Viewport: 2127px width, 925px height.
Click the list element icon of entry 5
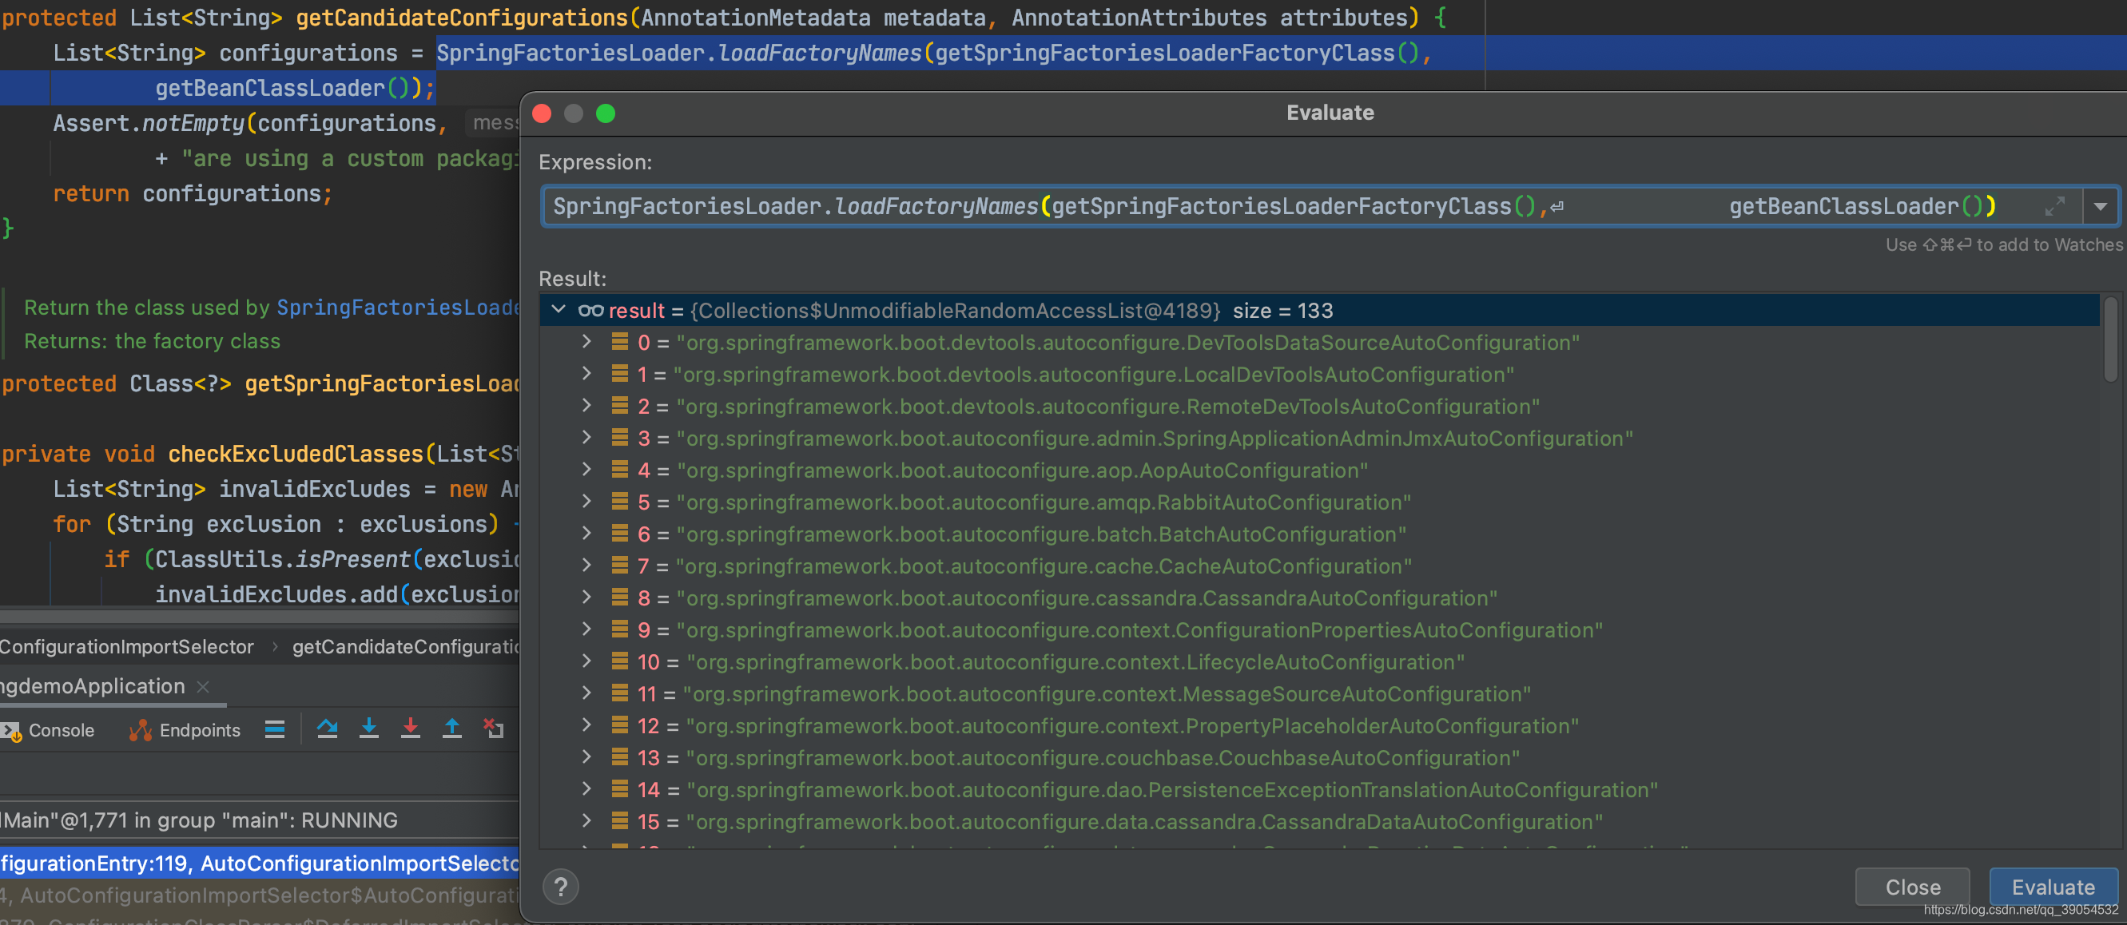pyautogui.click(x=619, y=501)
